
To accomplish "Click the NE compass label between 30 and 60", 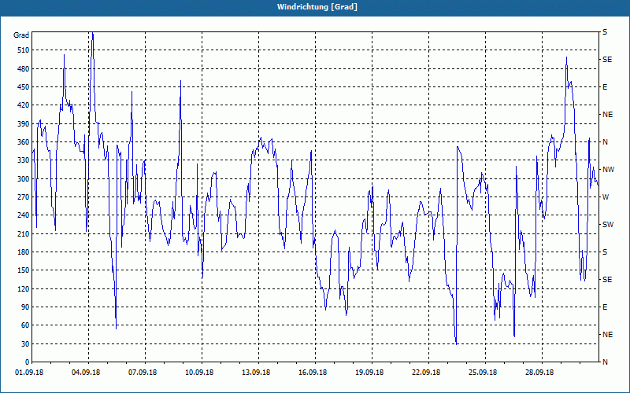I will pos(607,335).
